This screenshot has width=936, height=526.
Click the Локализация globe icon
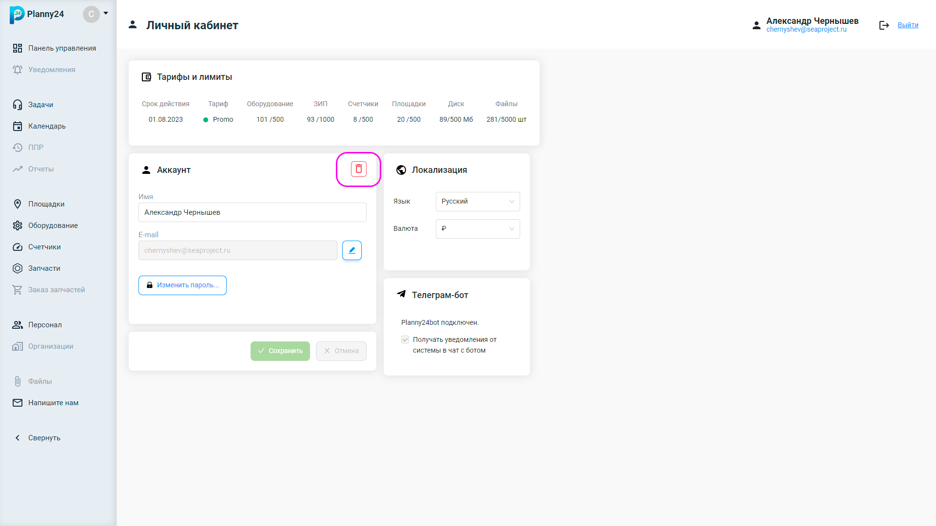click(x=401, y=170)
